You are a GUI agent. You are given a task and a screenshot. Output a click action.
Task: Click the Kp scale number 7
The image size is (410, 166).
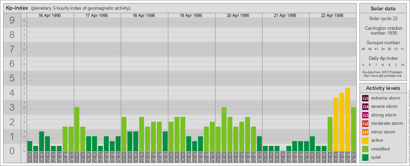point(12,49)
